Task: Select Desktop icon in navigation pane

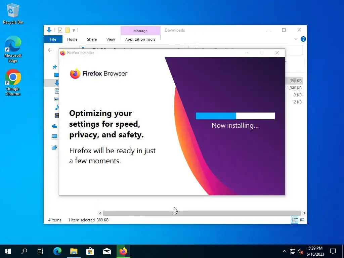Action: point(56,75)
